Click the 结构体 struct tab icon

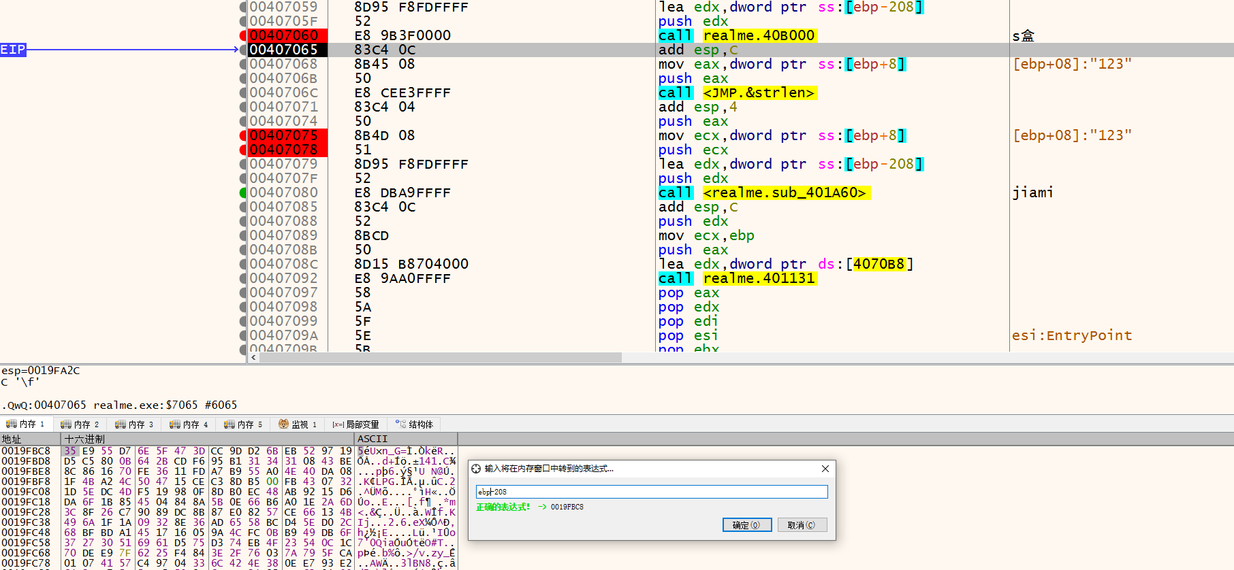pos(400,424)
